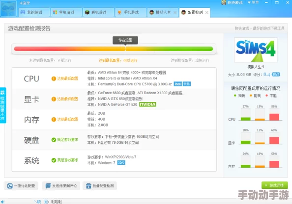Click the CPU chart red 58% bar

pos(274,117)
